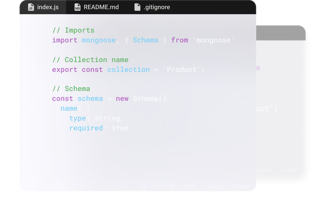Click the MD file icon on README.md tab
The width and height of the screenshot is (313, 210).
coord(77,7)
